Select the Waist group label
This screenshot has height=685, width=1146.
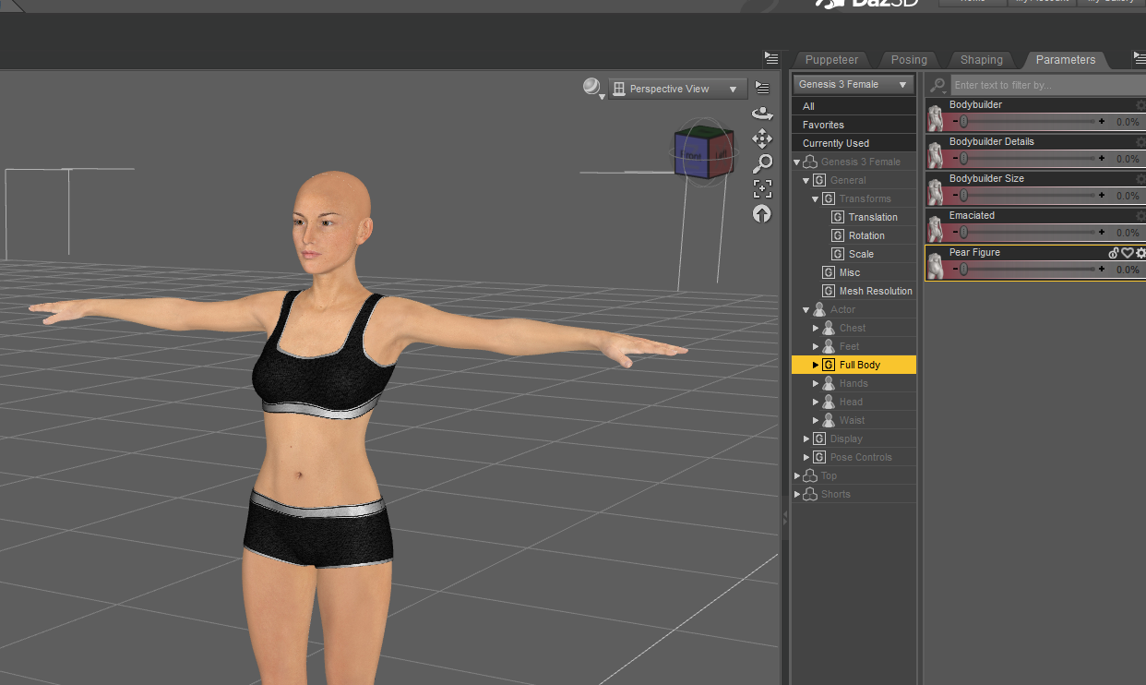point(852,420)
